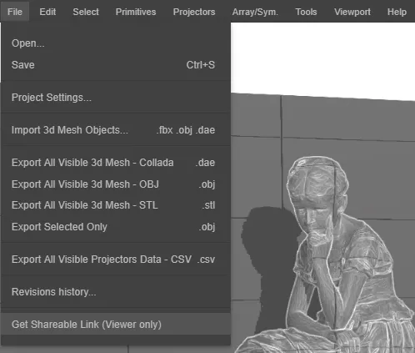Open the Select menu
Viewport: 415px width, 353px height.
pyautogui.click(x=86, y=12)
